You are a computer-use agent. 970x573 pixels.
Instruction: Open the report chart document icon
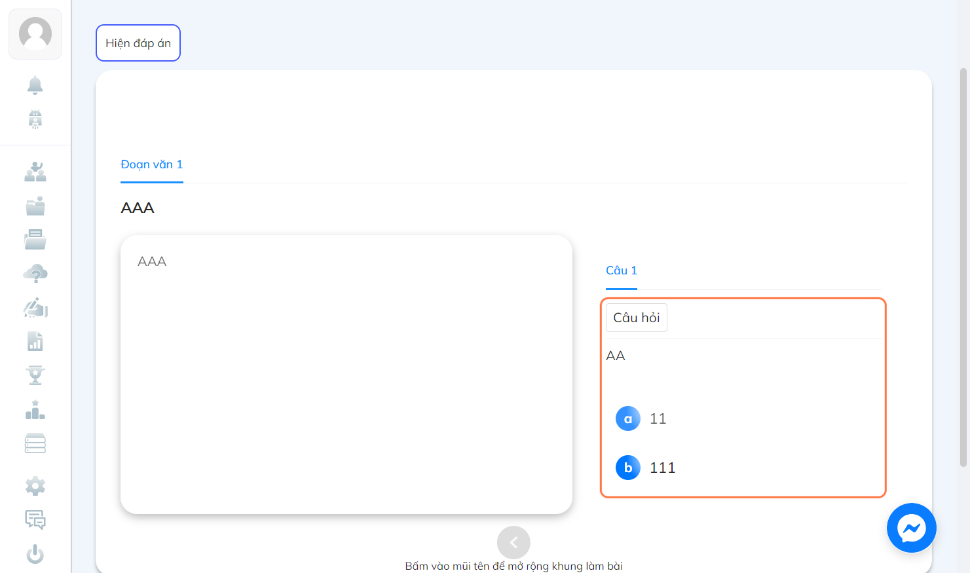point(35,341)
